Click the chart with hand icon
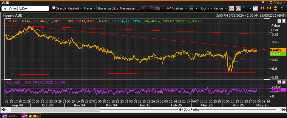The image size is (287, 118). tap(238, 8)
